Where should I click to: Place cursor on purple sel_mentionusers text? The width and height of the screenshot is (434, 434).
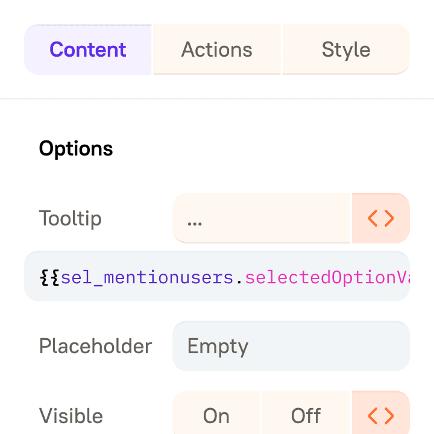[147, 278]
